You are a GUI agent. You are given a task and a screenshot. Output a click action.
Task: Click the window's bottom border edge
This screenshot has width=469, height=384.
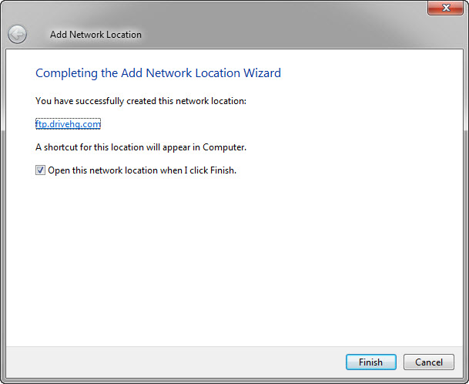pyautogui.click(x=231, y=380)
